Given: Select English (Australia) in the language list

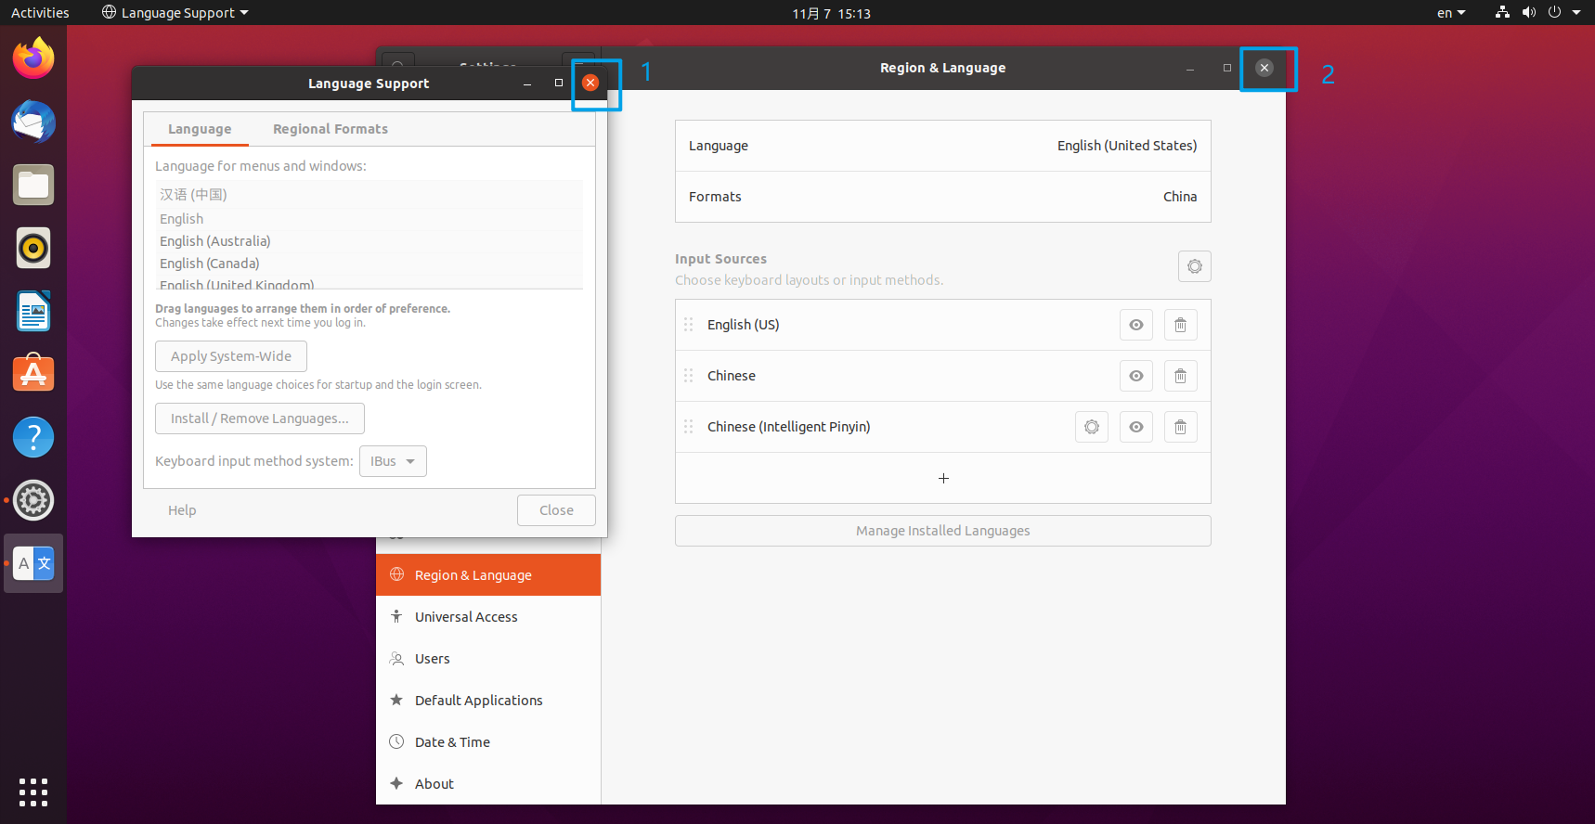Looking at the screenshot, I should click(370, 241).
